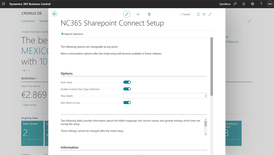This screenshot has height=155, width=274.
Task: Click the Max depth input field
Action: [165, 96]
